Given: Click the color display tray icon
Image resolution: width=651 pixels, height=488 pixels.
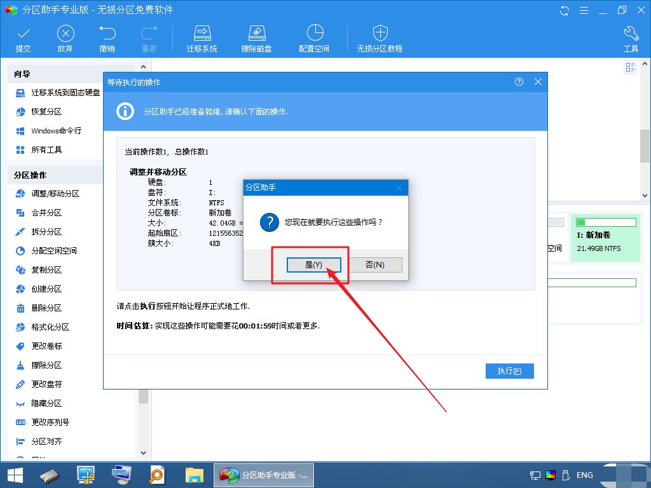Looking at the screenshot, I should [x=551, y=475].
